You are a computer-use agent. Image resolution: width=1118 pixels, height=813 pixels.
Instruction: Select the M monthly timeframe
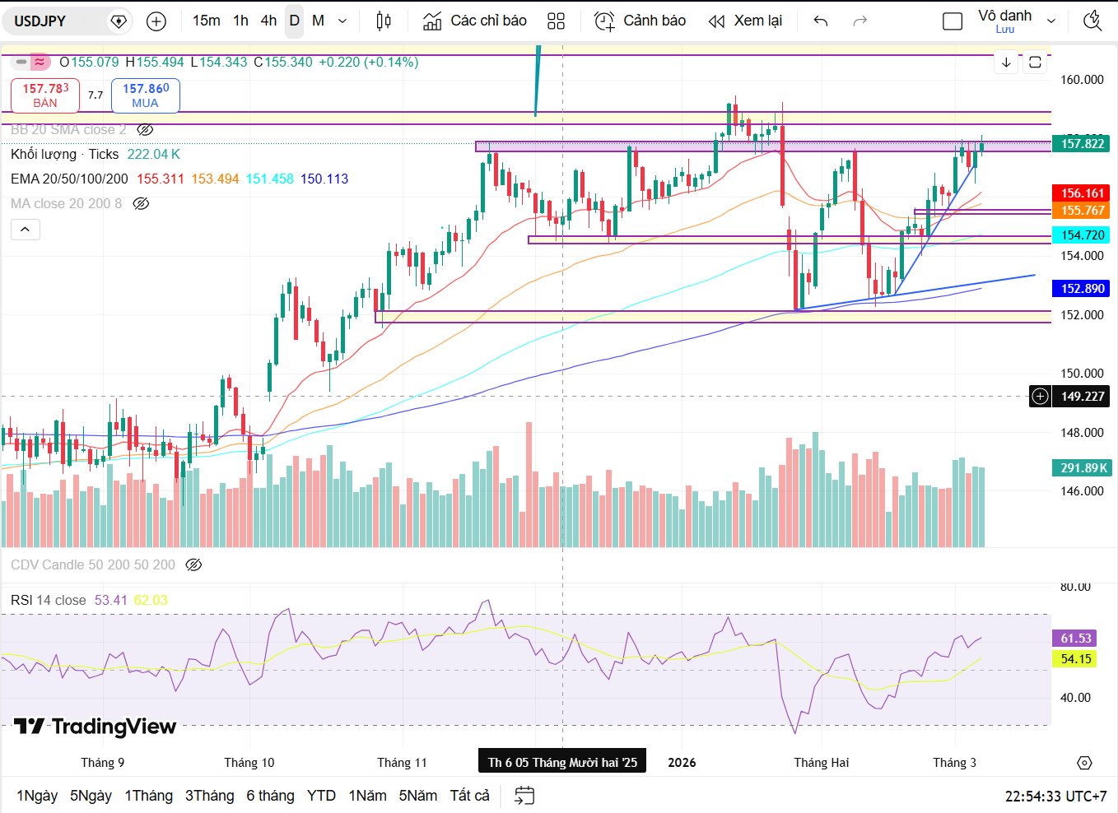[x=319, y=21]
